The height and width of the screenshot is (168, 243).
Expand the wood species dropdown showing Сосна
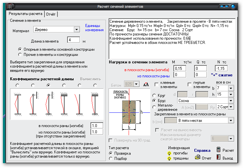(231, 101)
